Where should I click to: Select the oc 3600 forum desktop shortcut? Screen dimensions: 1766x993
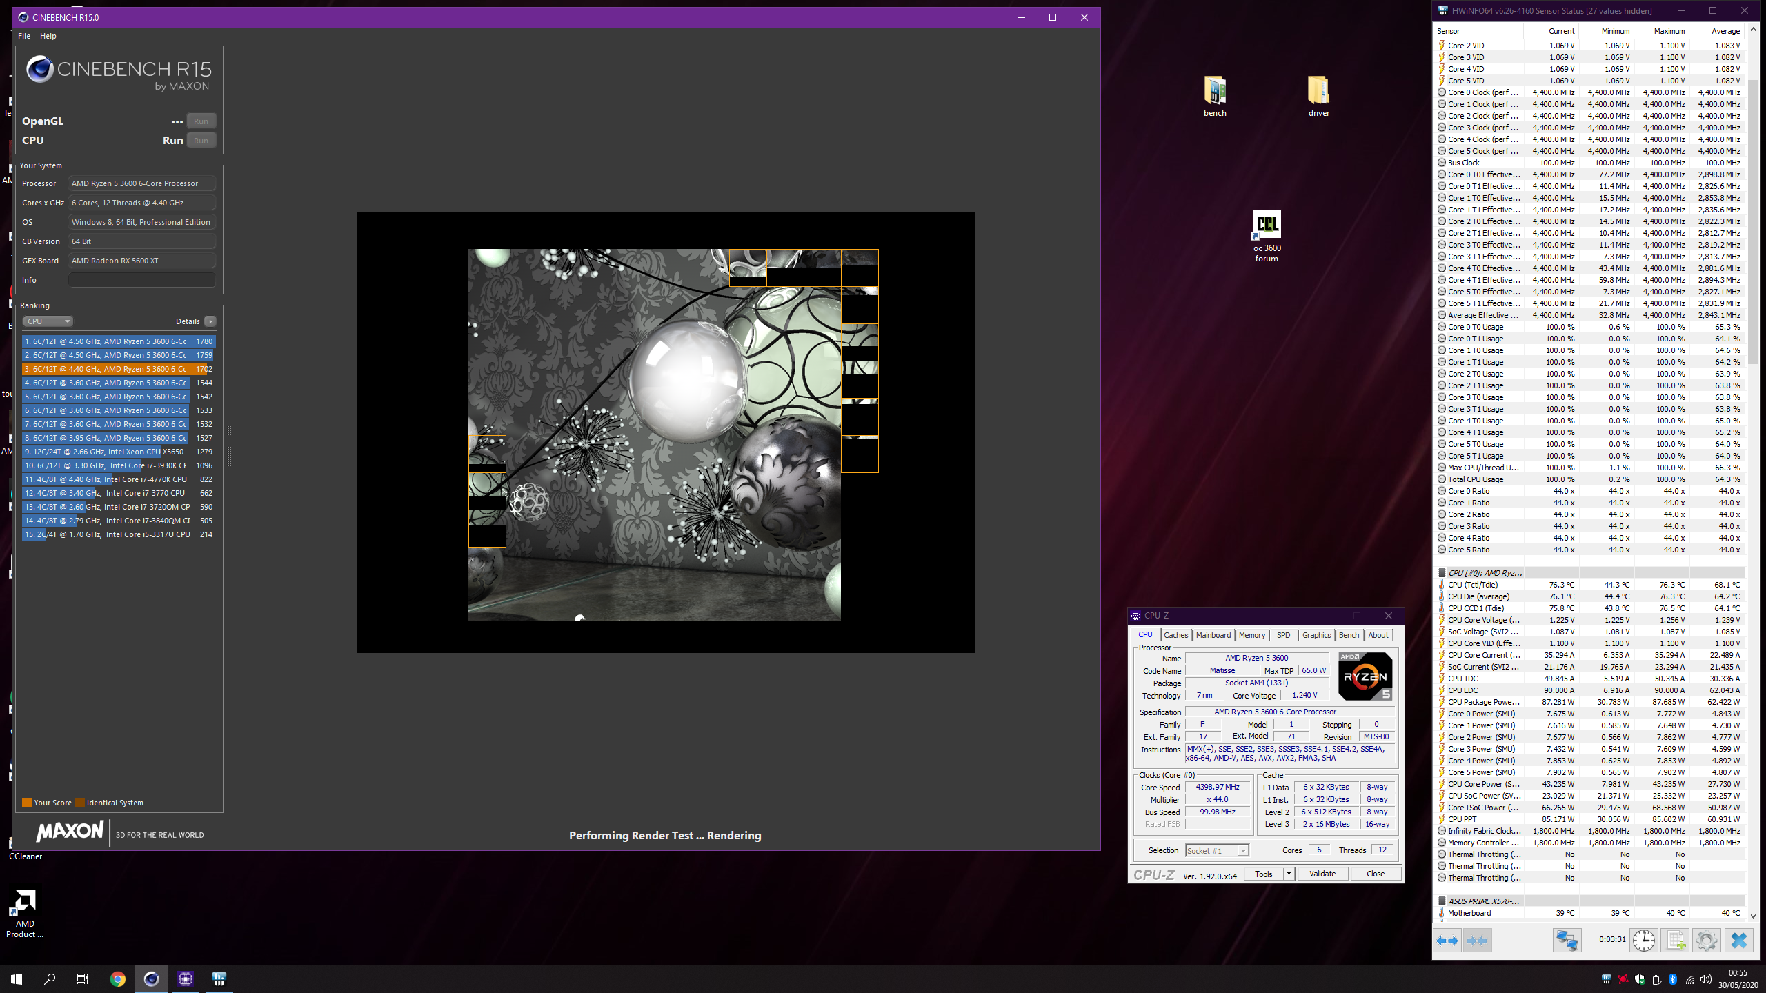tap(1267, 237)
